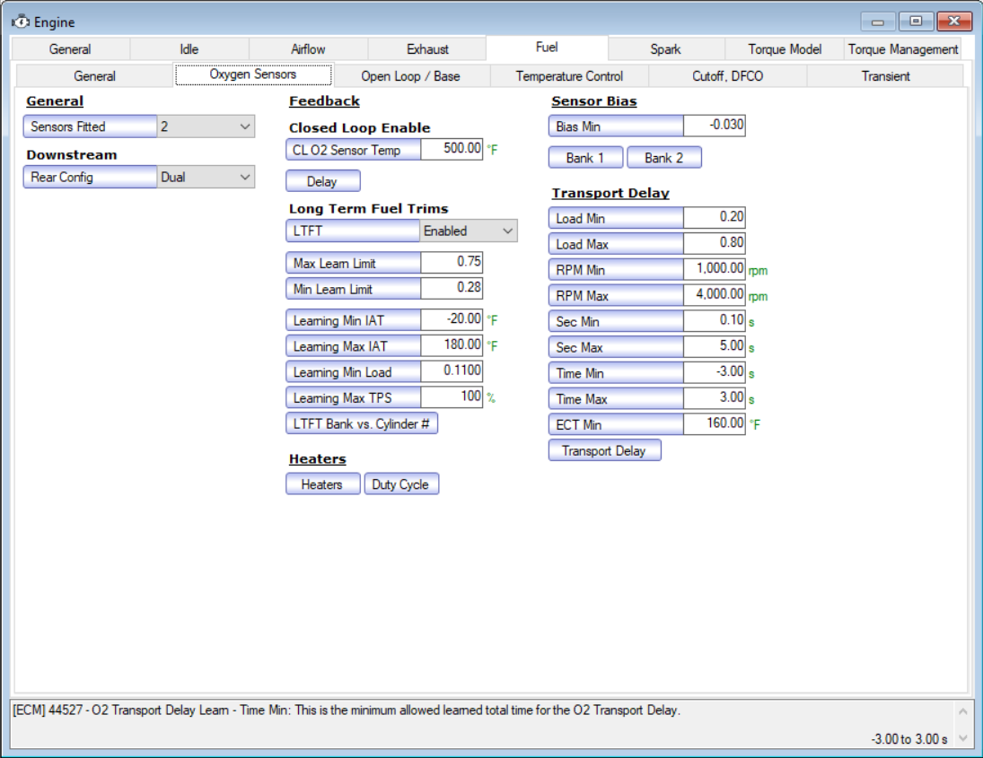
Task: Open the Bank 1 sensor bias table
Action: [x=584, y=158]
